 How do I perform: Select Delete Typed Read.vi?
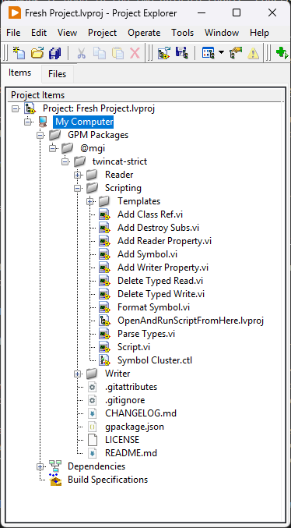160,281
